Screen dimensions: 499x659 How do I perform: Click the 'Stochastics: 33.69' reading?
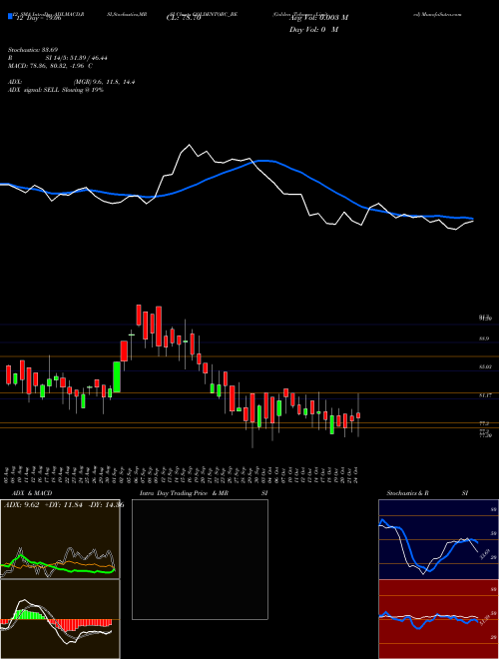point(32,50)
